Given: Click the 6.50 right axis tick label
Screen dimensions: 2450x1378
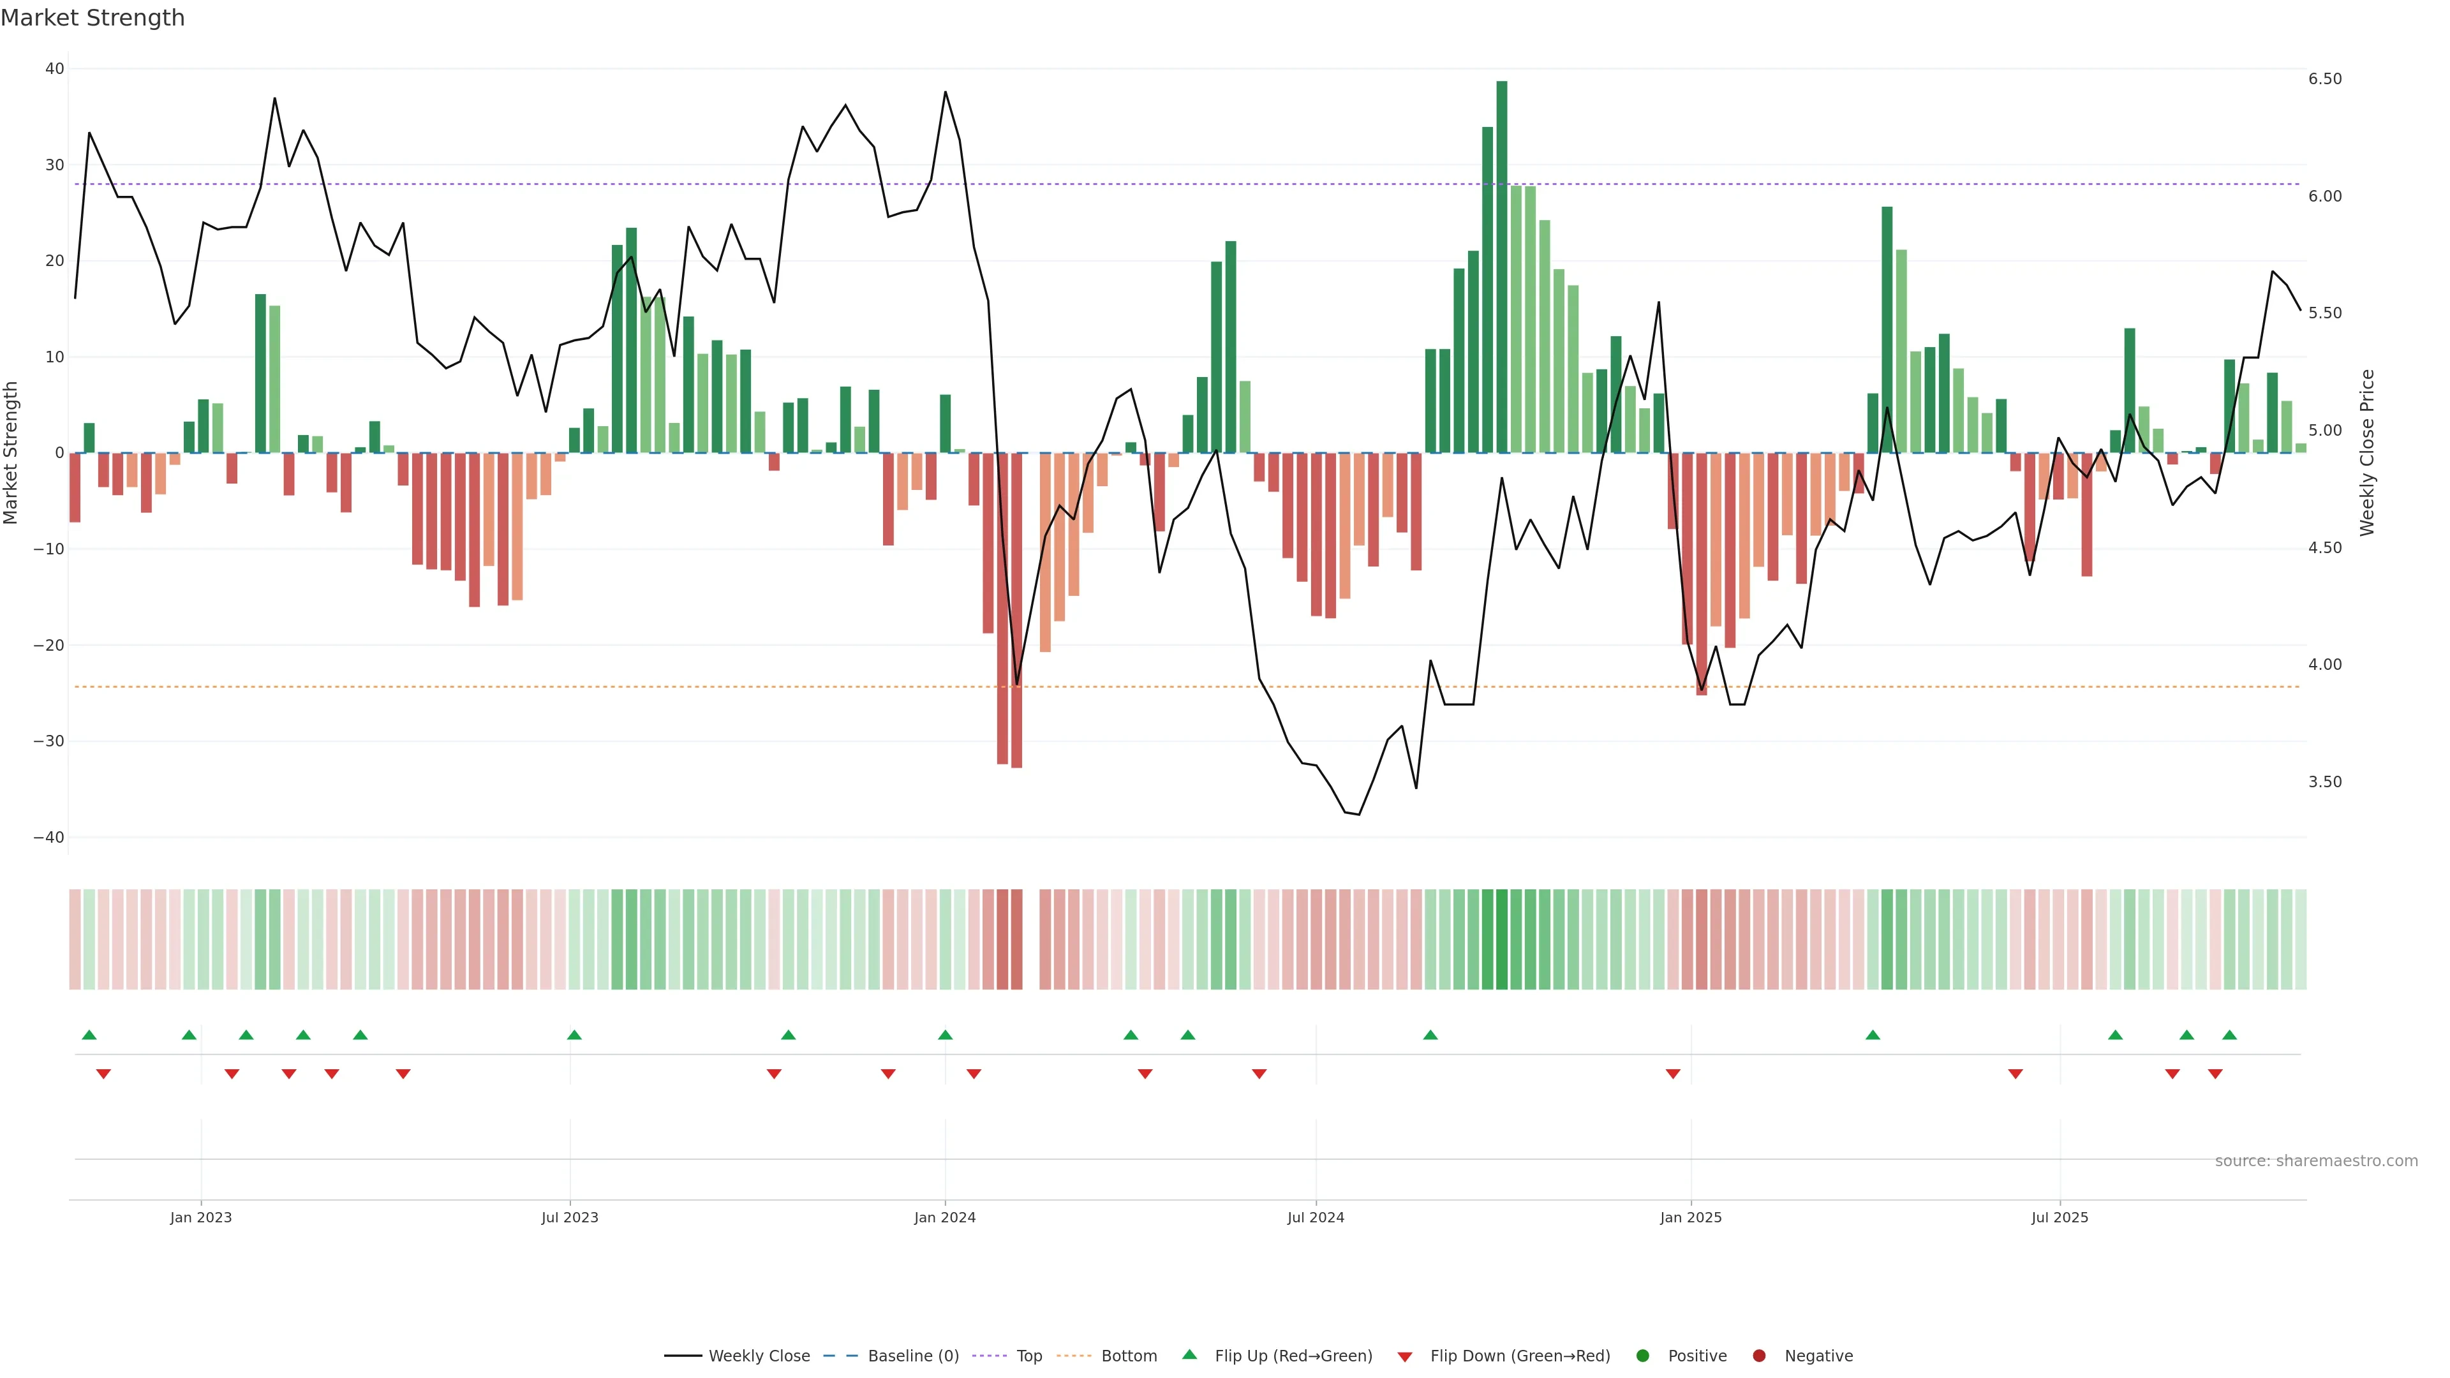Looking at the screenshot, I should tap(2324, 79).
